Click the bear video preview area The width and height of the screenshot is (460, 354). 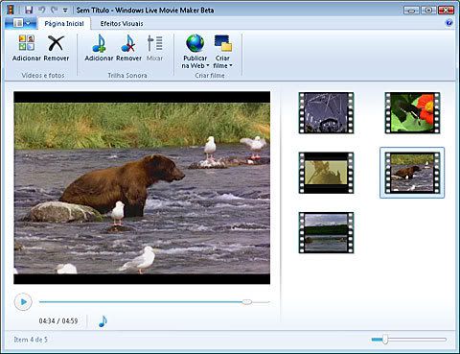(x=142, y=188)
